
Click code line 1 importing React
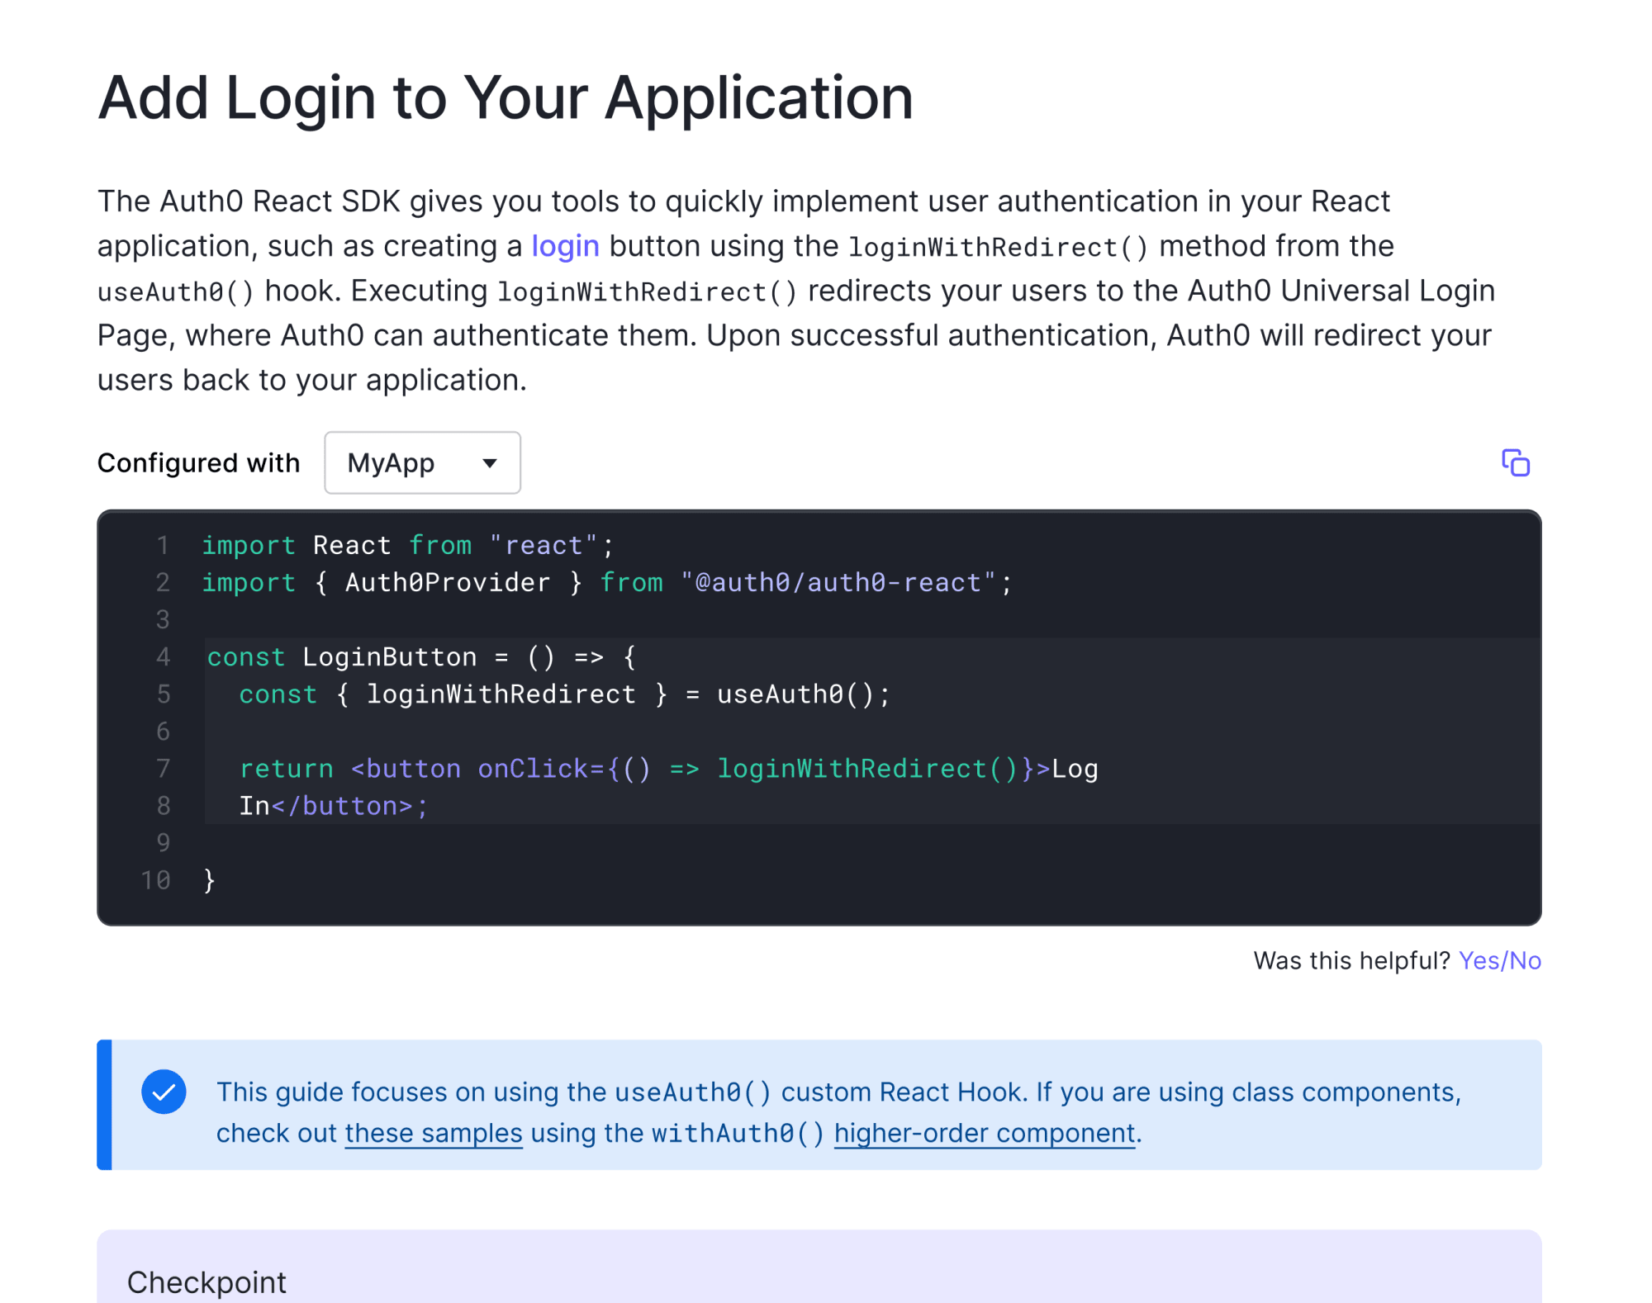[x=408, y=545]
